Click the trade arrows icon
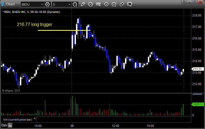The width and height of the screenshot is (205, 129). coord(122,4)
